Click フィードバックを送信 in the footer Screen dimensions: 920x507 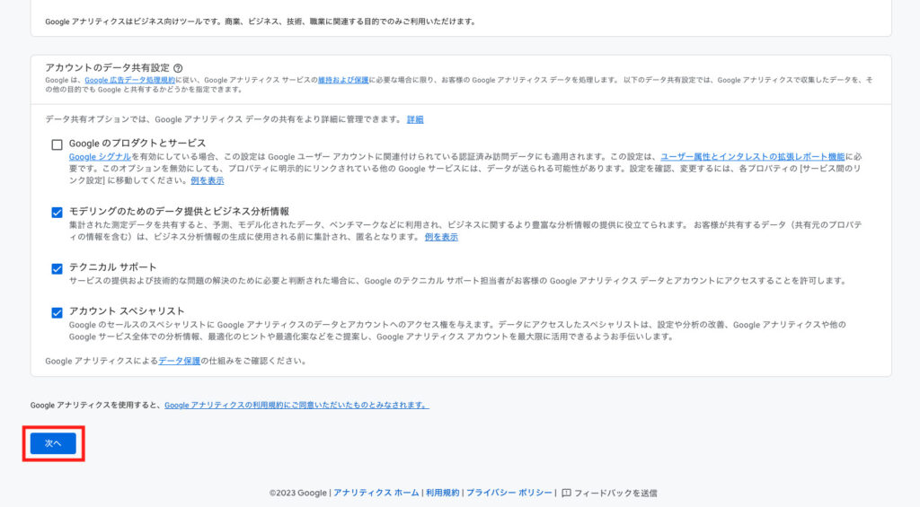tap(615, 493)
